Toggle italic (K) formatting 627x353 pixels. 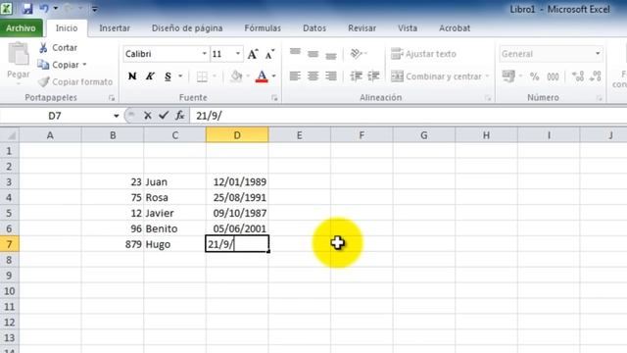(150, 76)
